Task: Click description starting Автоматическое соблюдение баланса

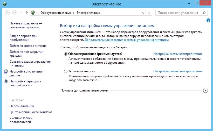Action: click(x=134, y=61)
